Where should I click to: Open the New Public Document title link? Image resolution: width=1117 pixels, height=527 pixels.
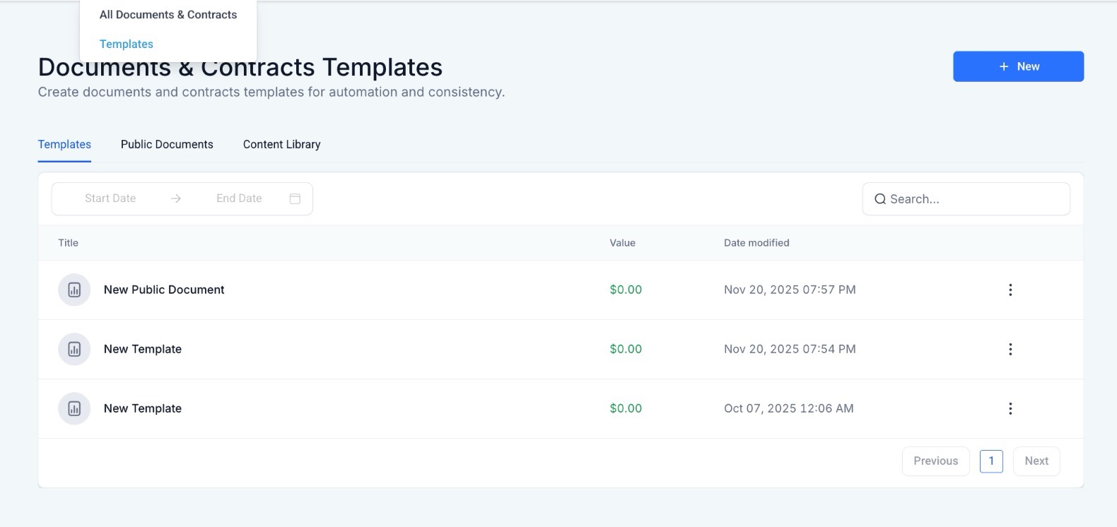tap(164, 290)
